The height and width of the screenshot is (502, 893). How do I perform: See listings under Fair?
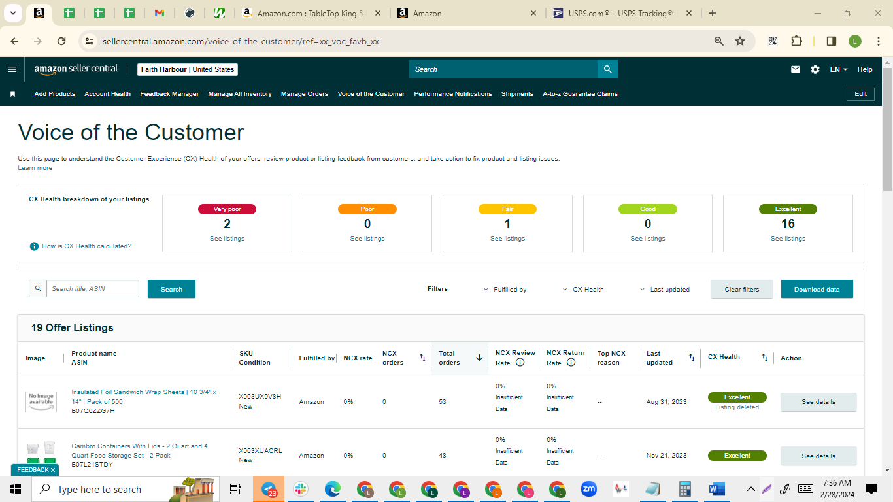point(507,239)
